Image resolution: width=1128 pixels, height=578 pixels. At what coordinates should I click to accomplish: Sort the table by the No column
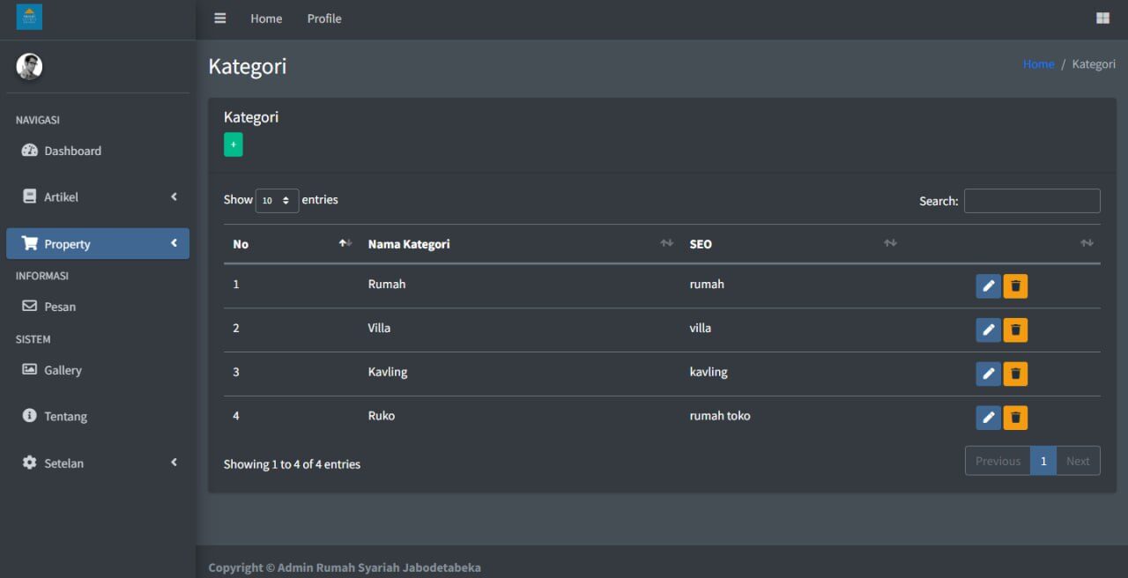(x=291, y=244)
